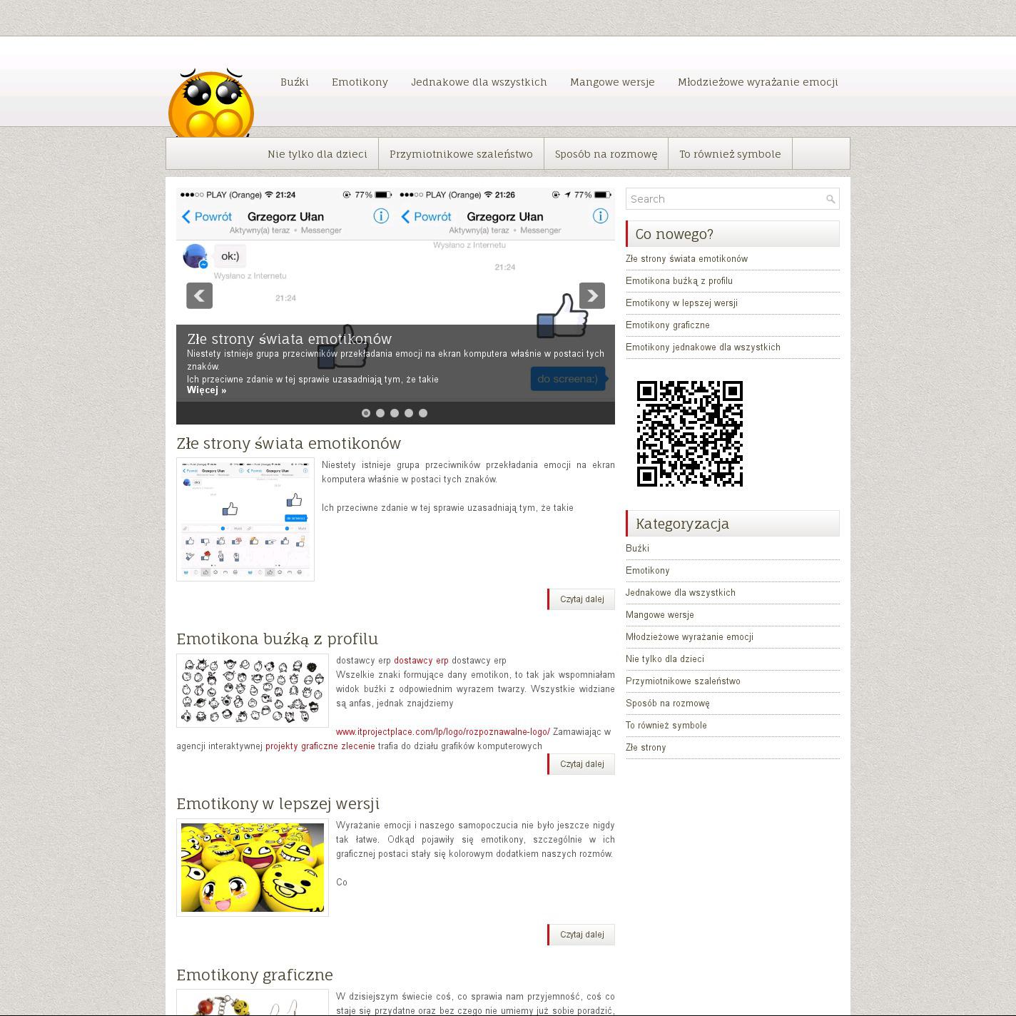The height and width of the screenshot is (1016, 1016).
Task: Open Złe strony category in sidebar
Action: coord(645,748)
